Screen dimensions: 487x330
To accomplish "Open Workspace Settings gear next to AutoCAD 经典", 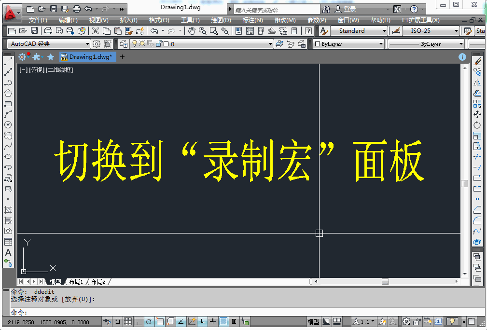I will pyautogui.click(x=97, y=44).
